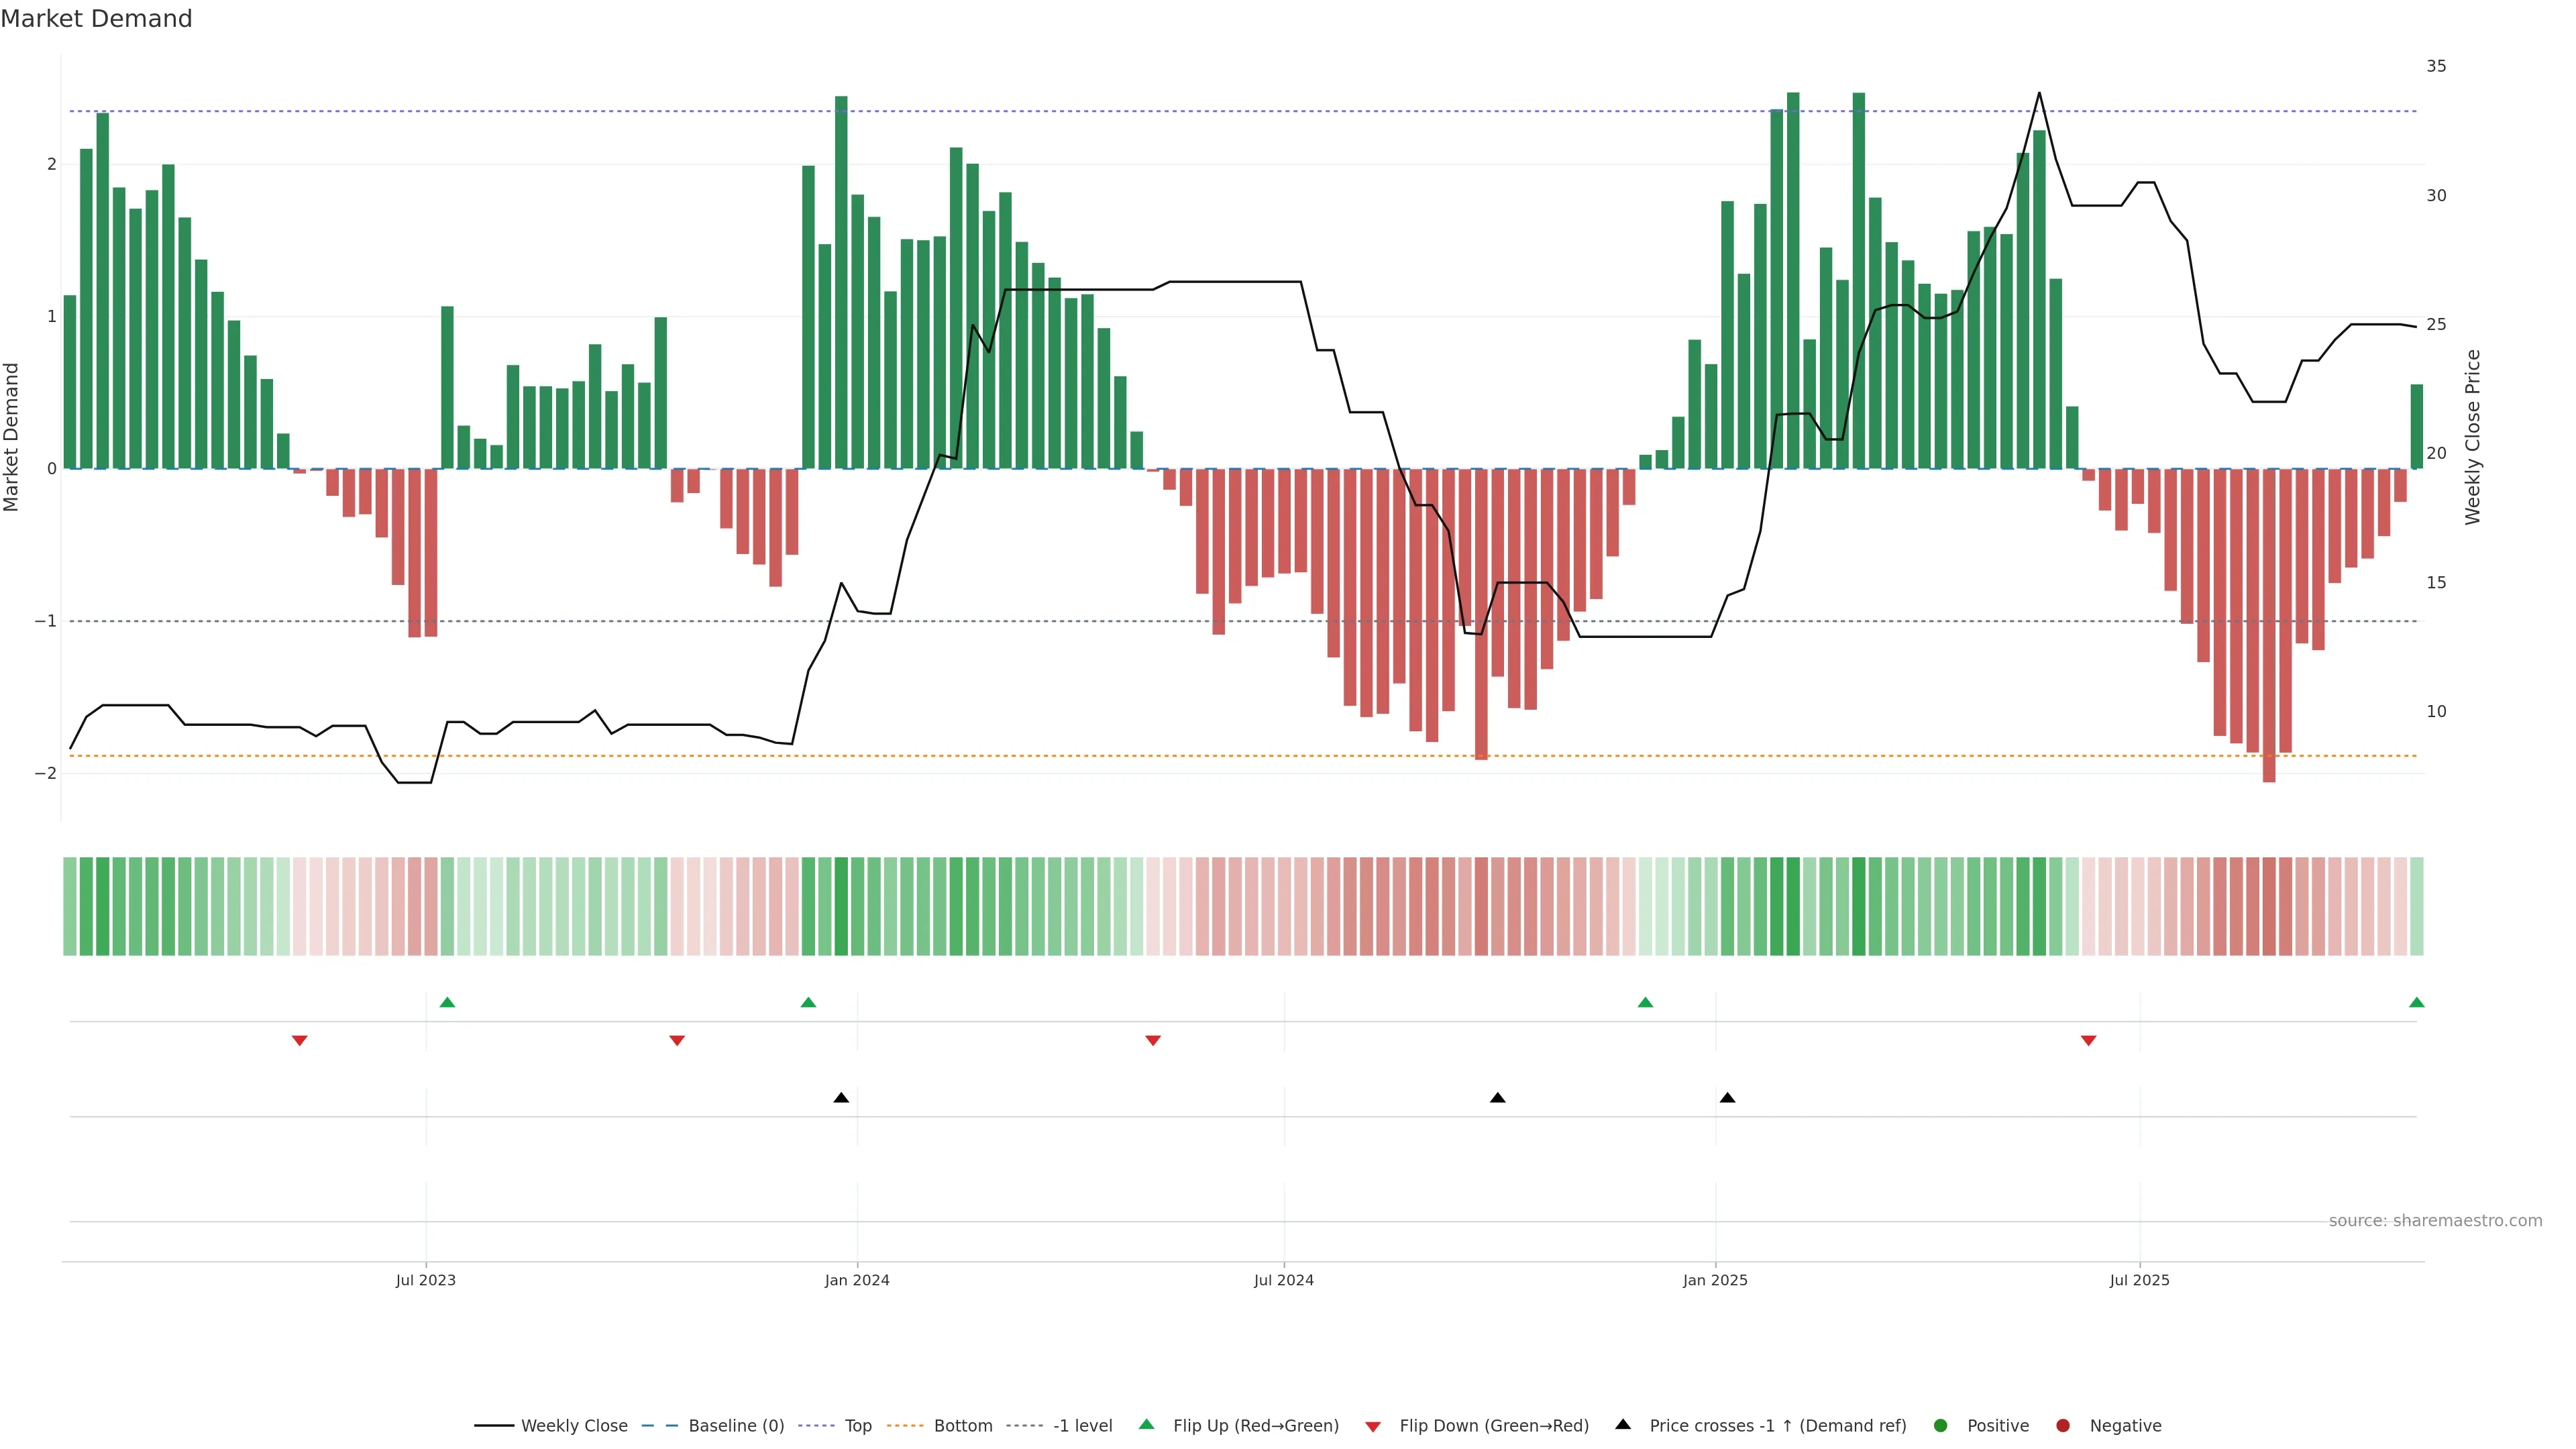
Task: Click the Weekly Close Price axis title
Action: 2473,437
